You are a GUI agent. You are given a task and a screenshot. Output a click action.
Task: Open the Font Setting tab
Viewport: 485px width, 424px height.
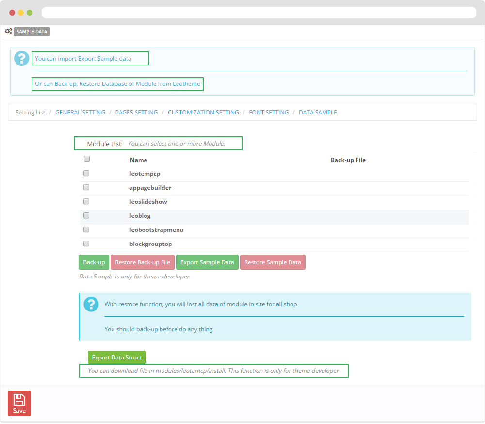pos(269,113)
